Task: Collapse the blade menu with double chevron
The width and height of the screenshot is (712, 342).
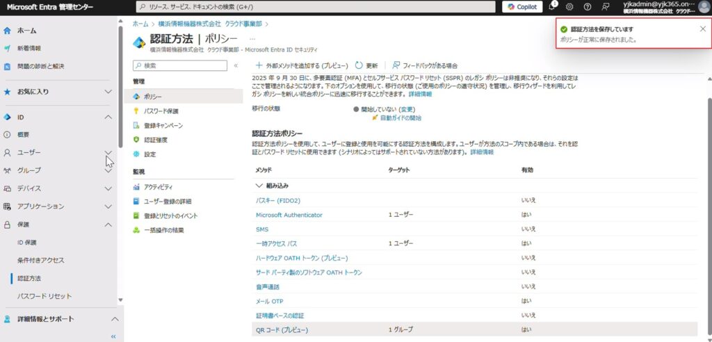Action: 236,66
